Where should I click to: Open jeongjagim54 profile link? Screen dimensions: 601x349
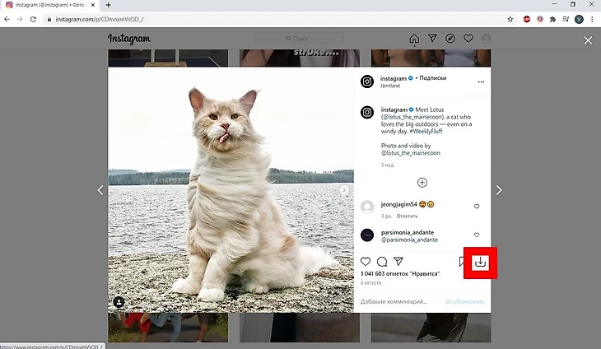tap(399, 204)
